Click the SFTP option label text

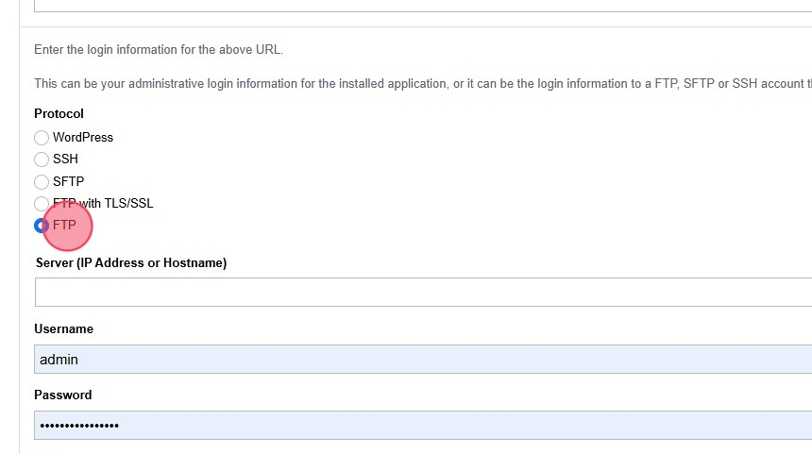point(68,182)
